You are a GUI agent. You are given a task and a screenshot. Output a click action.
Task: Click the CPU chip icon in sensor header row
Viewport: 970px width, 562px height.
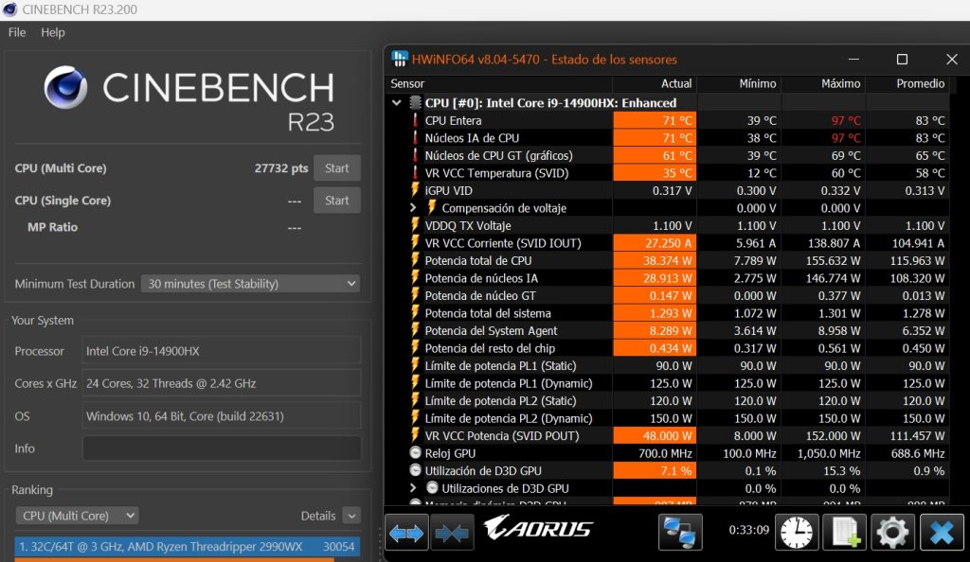click(415, 102)
